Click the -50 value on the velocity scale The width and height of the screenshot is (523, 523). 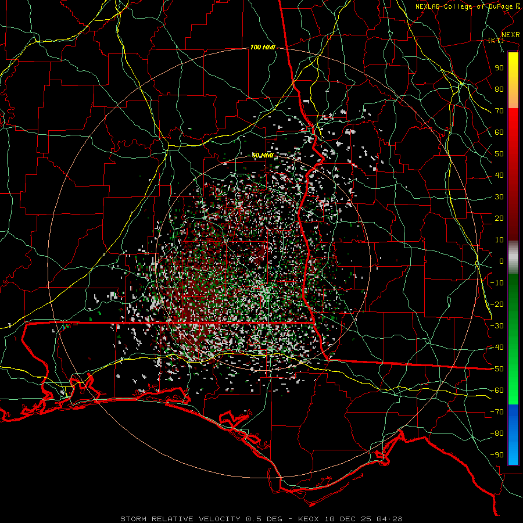[497, 369]
